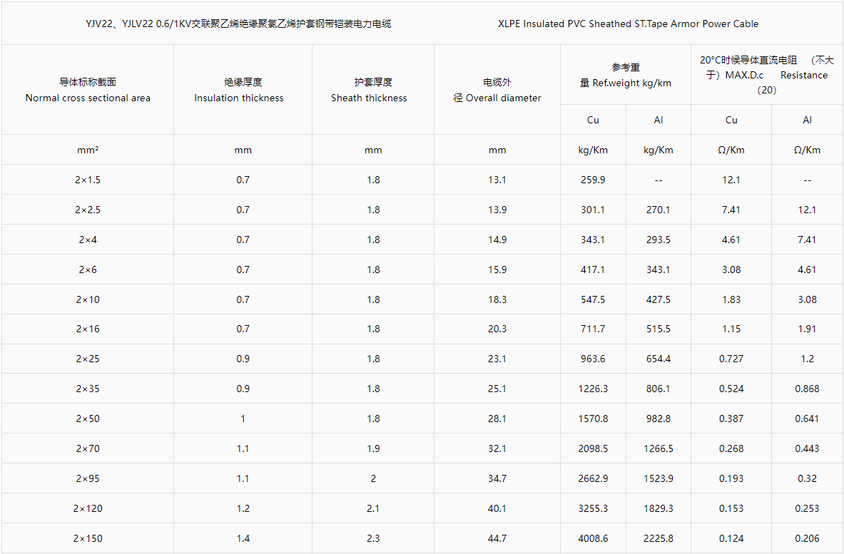844x554 pixels.
Task: Click overall diameter value 44.7
Action: [497, 538]
